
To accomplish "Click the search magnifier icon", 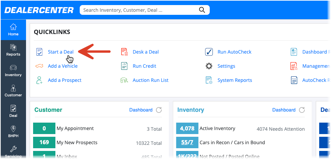I will (202, 10).
